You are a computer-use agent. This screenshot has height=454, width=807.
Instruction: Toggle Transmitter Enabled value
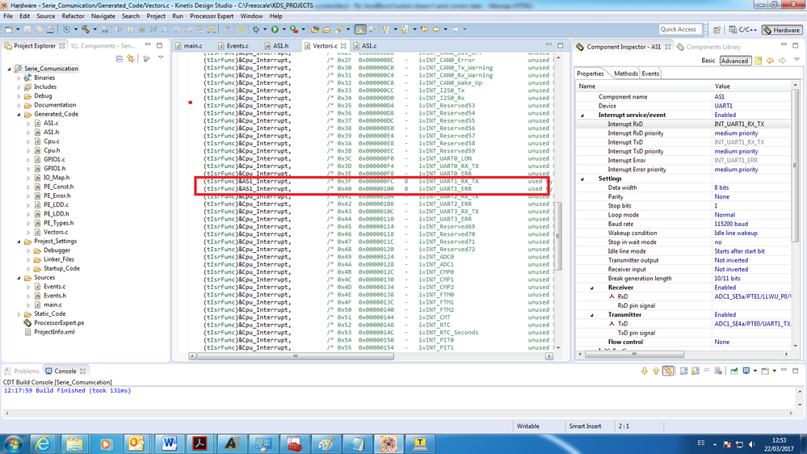click(x=725, y=315)
